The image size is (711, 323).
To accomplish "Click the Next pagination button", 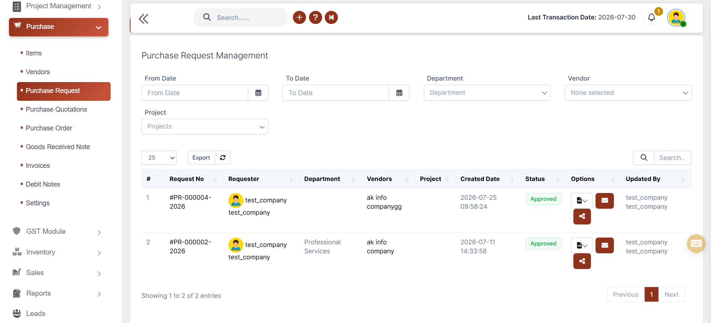I will [x=671, y=295].
